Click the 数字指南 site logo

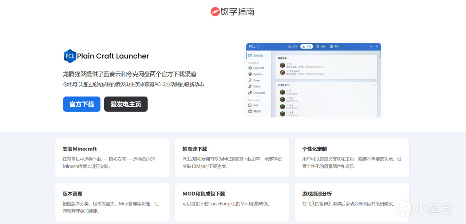click(232, 12)
